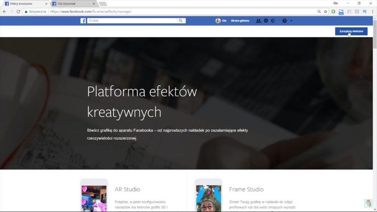Expand the account dropdown arrow
Viewport: 377px width, 212px height.
click(x=291, y=21)
